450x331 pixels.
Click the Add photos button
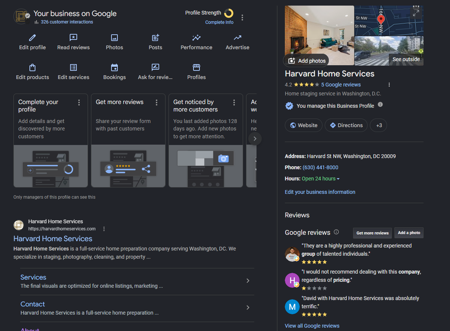(307, 60)
